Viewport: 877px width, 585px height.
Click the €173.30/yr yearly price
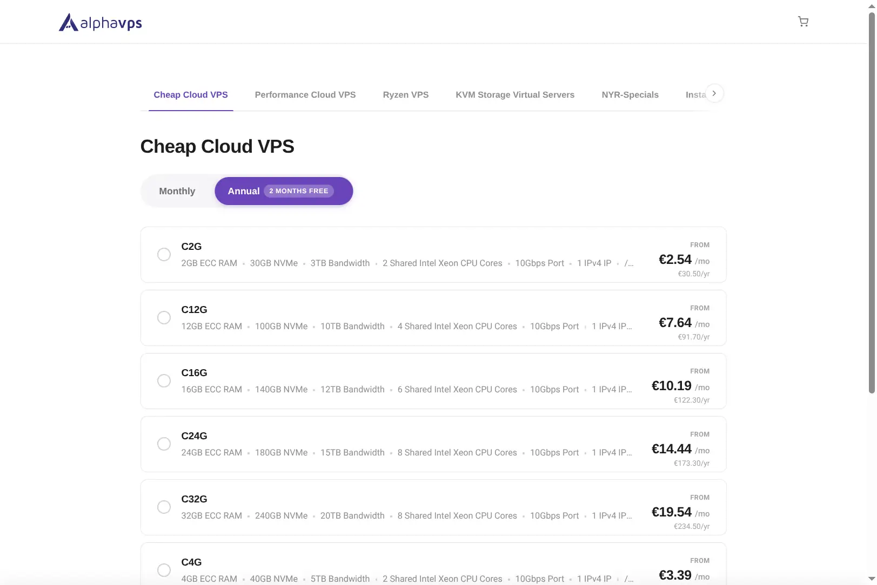(692, 463)
